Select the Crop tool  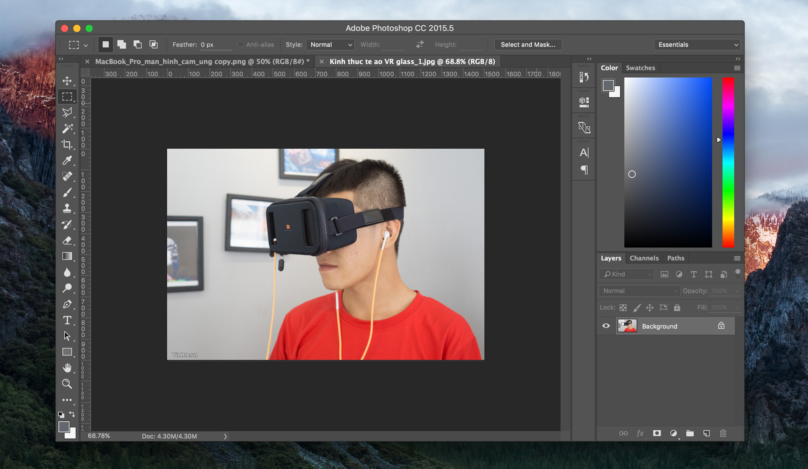pos(67,145)
